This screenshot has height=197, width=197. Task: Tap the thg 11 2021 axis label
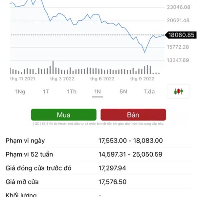tap(23, 79)
